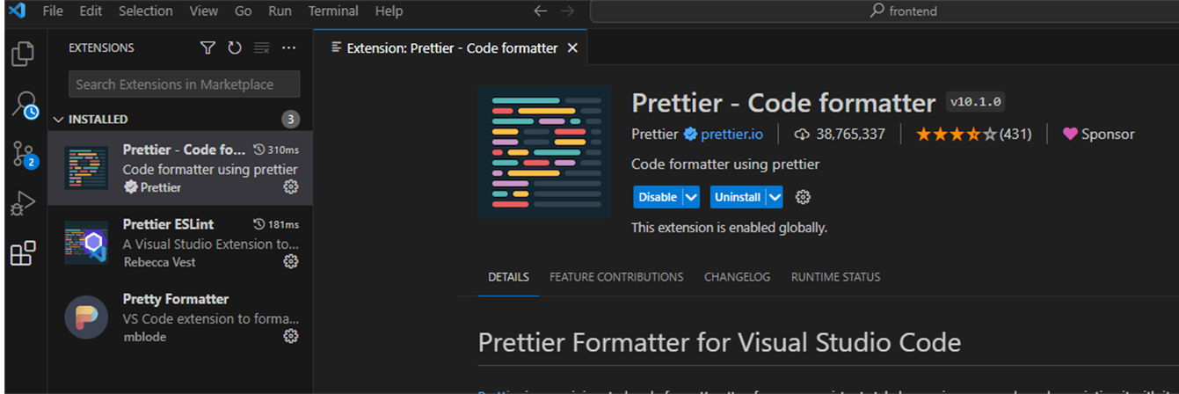Click the frontend command center search box

(x=884, y=11)
